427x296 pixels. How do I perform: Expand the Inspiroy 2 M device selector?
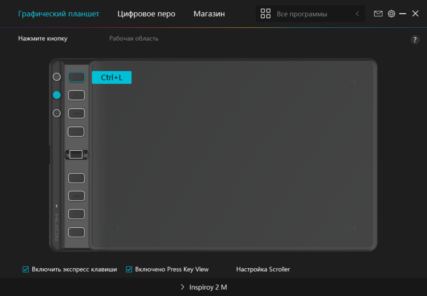click(204, 287)
